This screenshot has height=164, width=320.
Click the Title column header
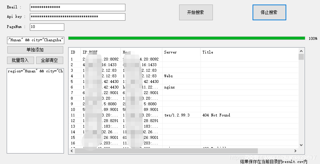(246, 52)
